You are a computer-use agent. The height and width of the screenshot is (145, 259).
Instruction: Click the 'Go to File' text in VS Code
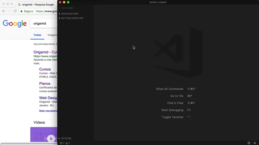(177, 96)
